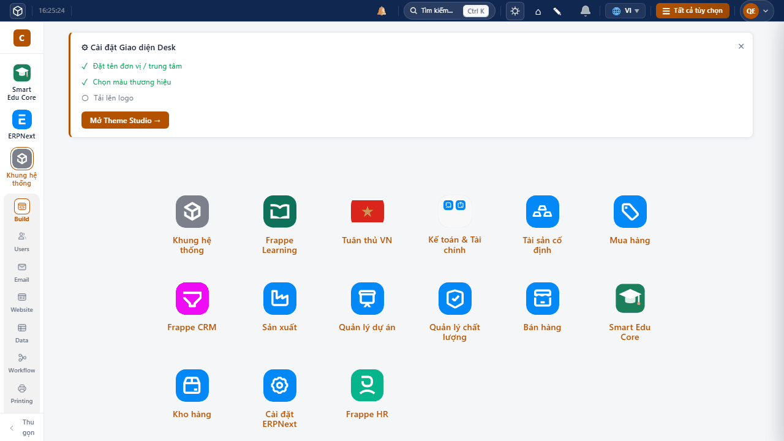The image size is (784, 441).
Task: Open the Tất cả tùy chọn menu
Action: pos(693,11)
